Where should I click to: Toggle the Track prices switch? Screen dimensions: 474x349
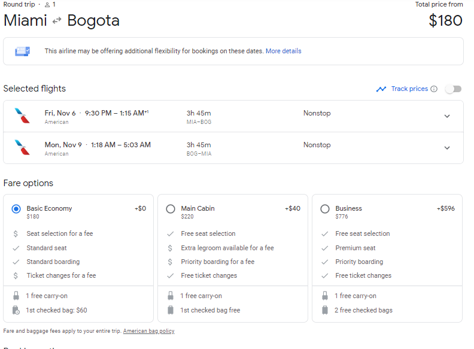coord(453,89)
